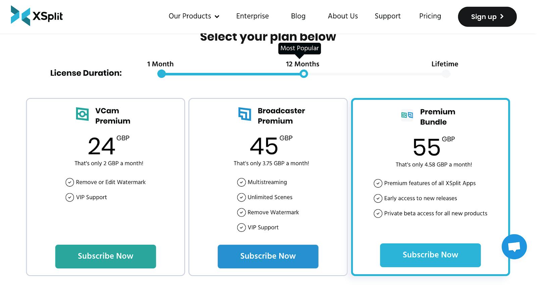Expand the Our Products dropdown menu
The width and height of the screenshot is (537, 287).
point(190,16)
